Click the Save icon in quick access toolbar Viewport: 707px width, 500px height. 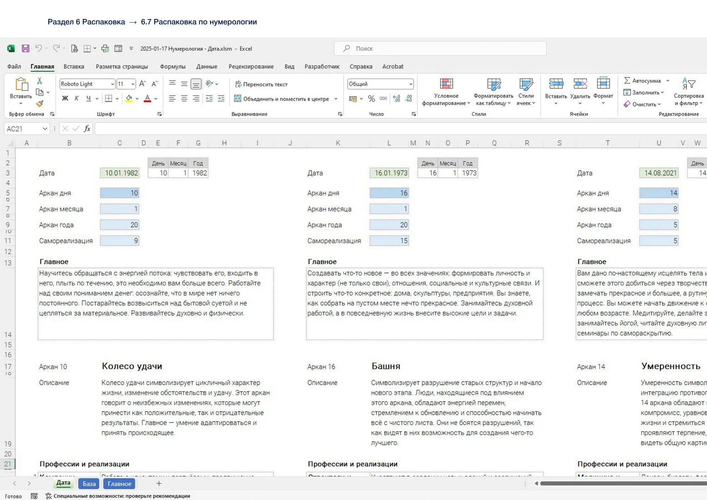(x=25, y=48)
